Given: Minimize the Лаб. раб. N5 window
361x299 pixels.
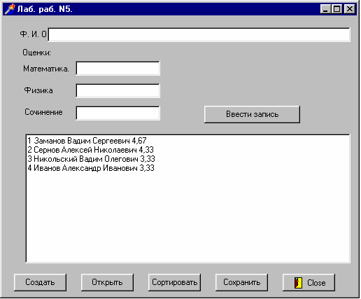Looking at the screenshot, I should pyautogui.click(x=325, y=9).
